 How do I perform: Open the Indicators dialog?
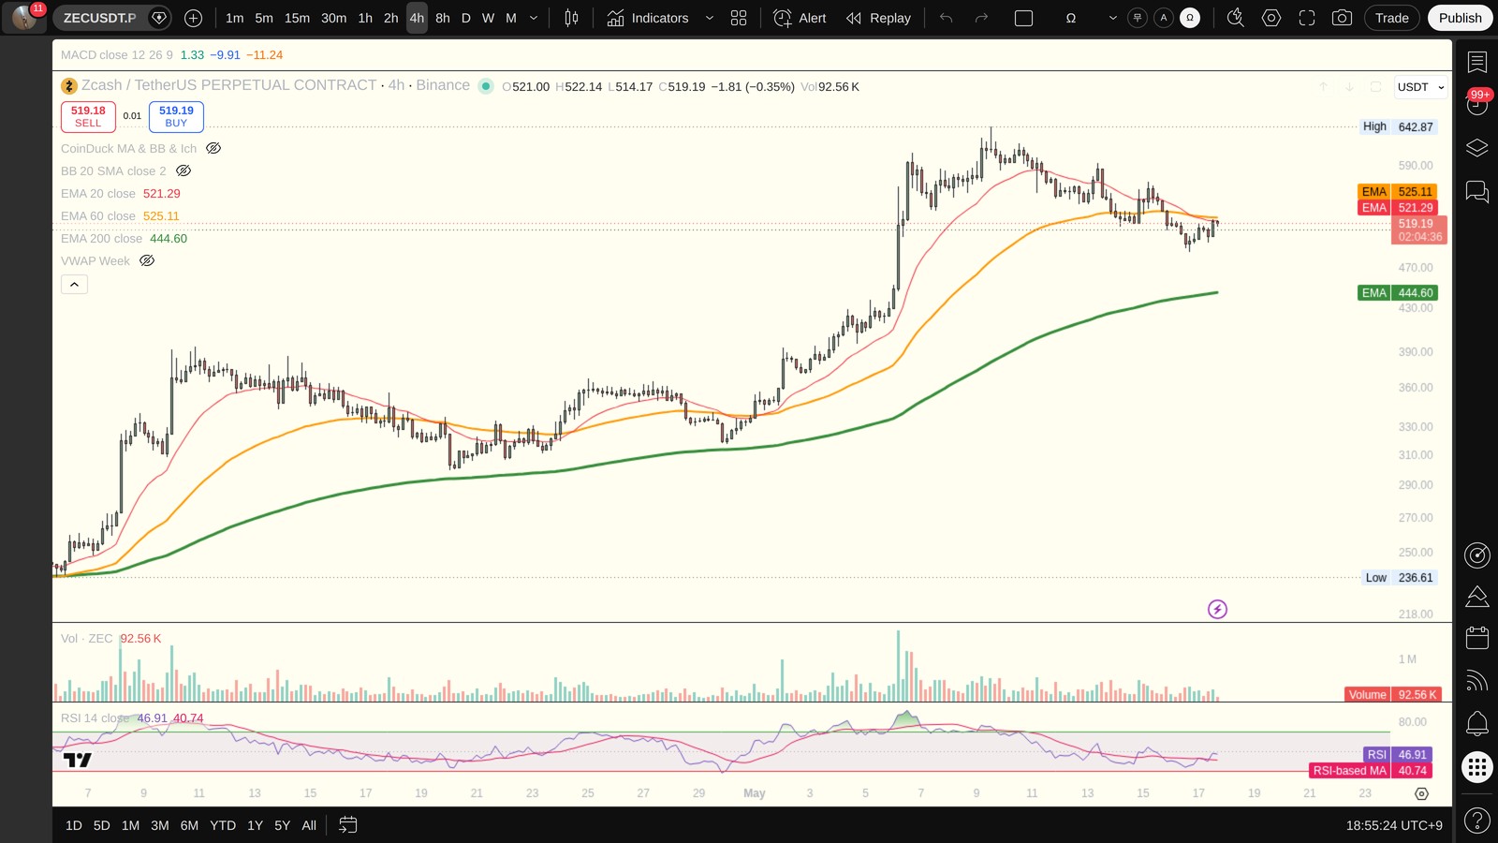click(x=648, y=18)
